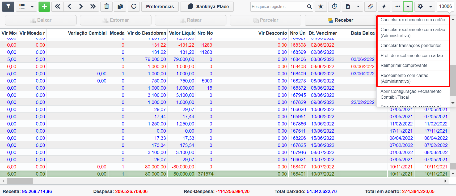Click the duplicate record icon
456x196 pixels.
(x=120, y=7)
